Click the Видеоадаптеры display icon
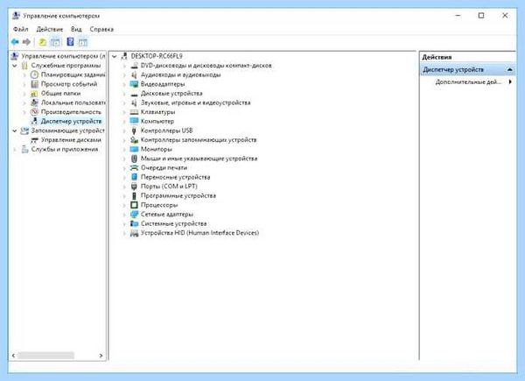Image resolution: width=525 pixels, height=381 pixels. (x=134, y=84)
